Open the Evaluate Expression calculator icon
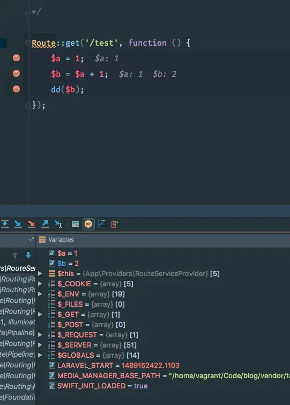Viewport: 290px width, 405px height. point(75,224)
